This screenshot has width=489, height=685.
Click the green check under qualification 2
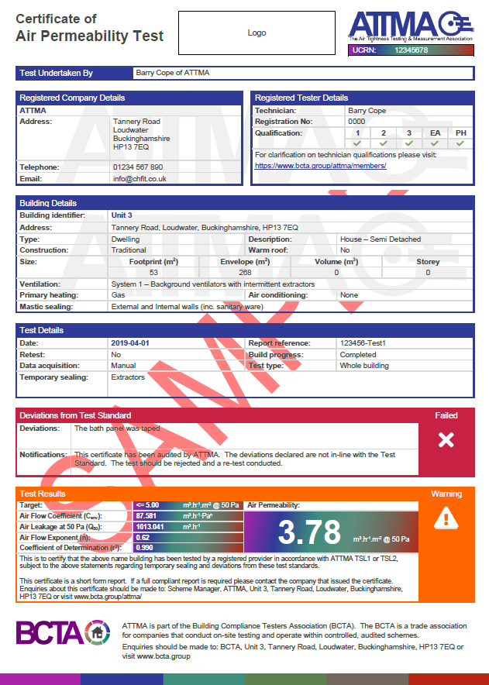coord(384,143)
